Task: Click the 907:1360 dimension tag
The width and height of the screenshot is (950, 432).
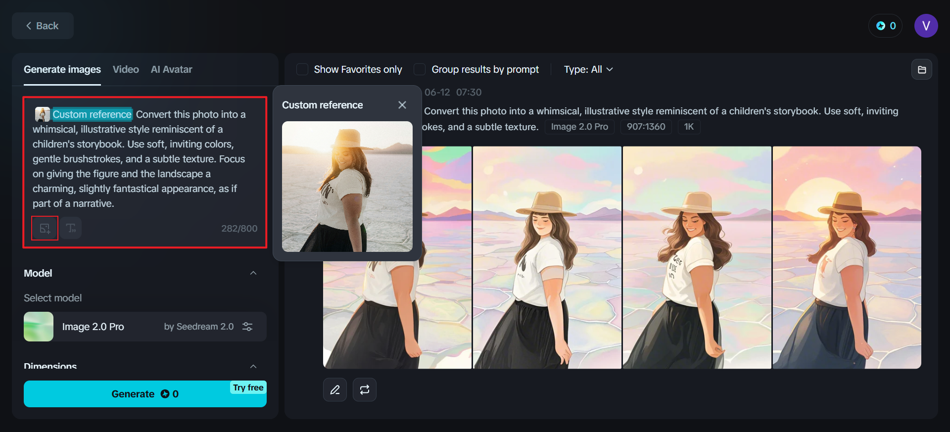Action: (646, 127)
